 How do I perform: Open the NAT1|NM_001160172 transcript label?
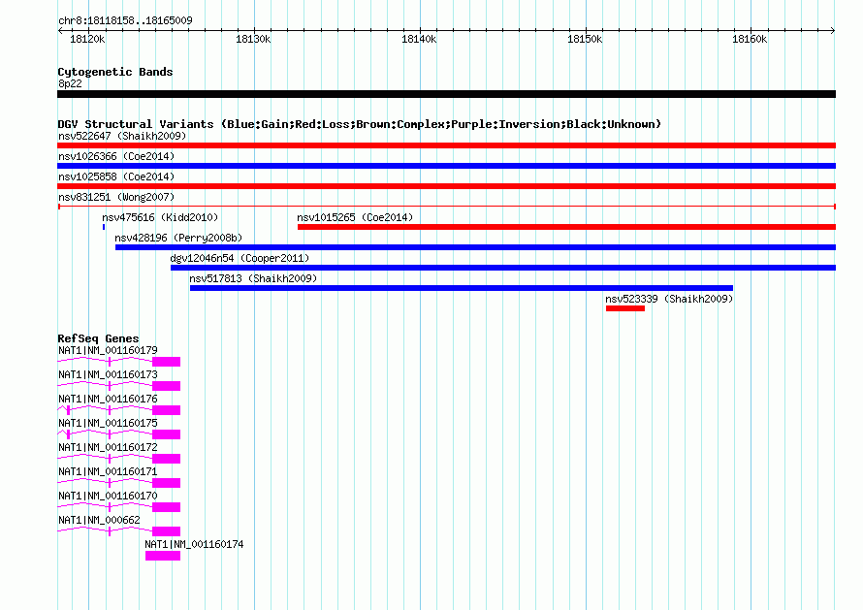[x=108, y=447]
